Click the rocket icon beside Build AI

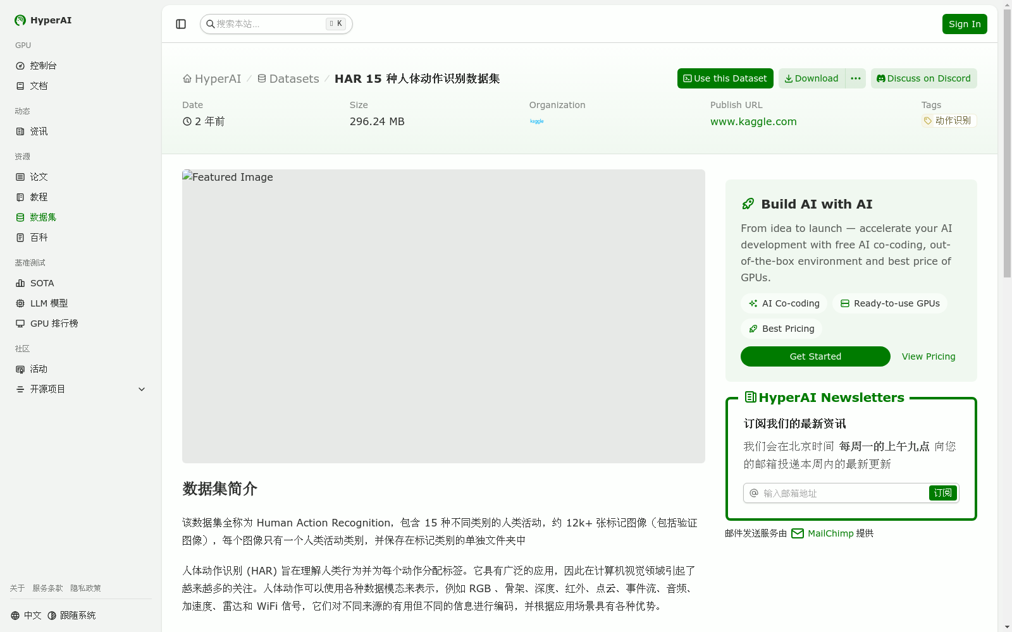point(748,204)
